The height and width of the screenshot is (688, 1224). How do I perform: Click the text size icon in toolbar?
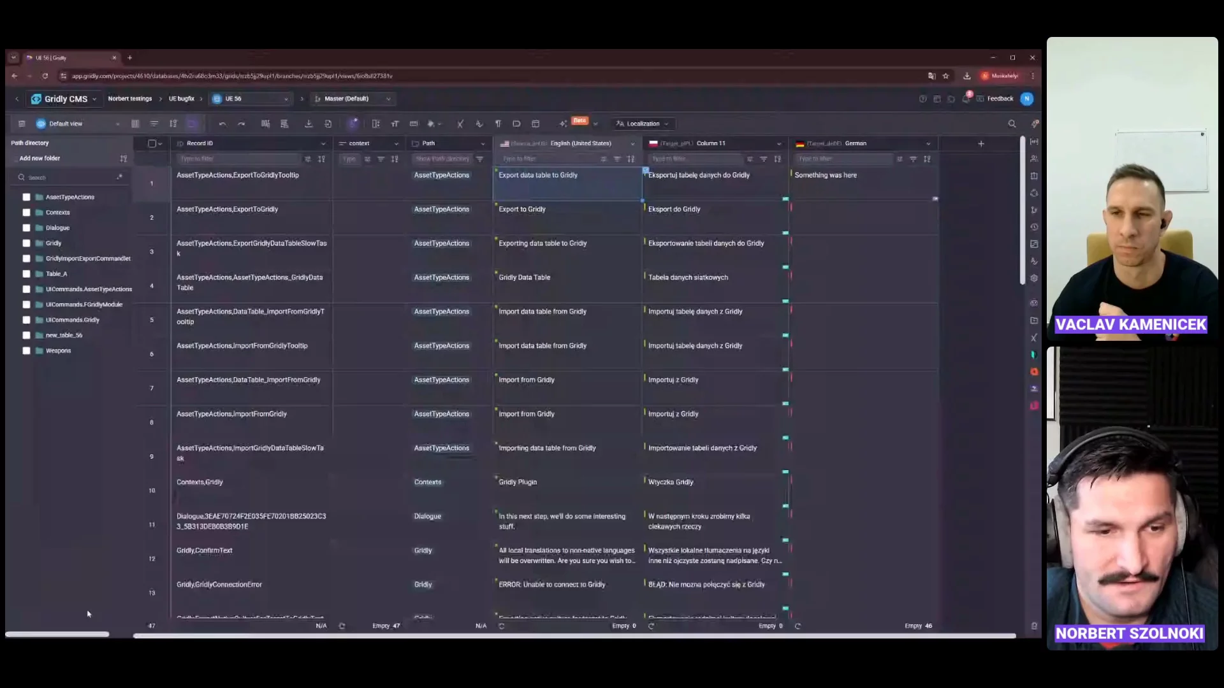395,124
